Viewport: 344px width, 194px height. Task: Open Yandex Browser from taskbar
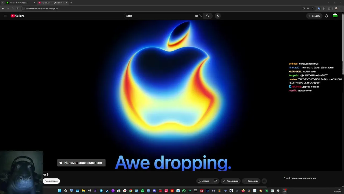pyautogui.click(x=125, y=191)
